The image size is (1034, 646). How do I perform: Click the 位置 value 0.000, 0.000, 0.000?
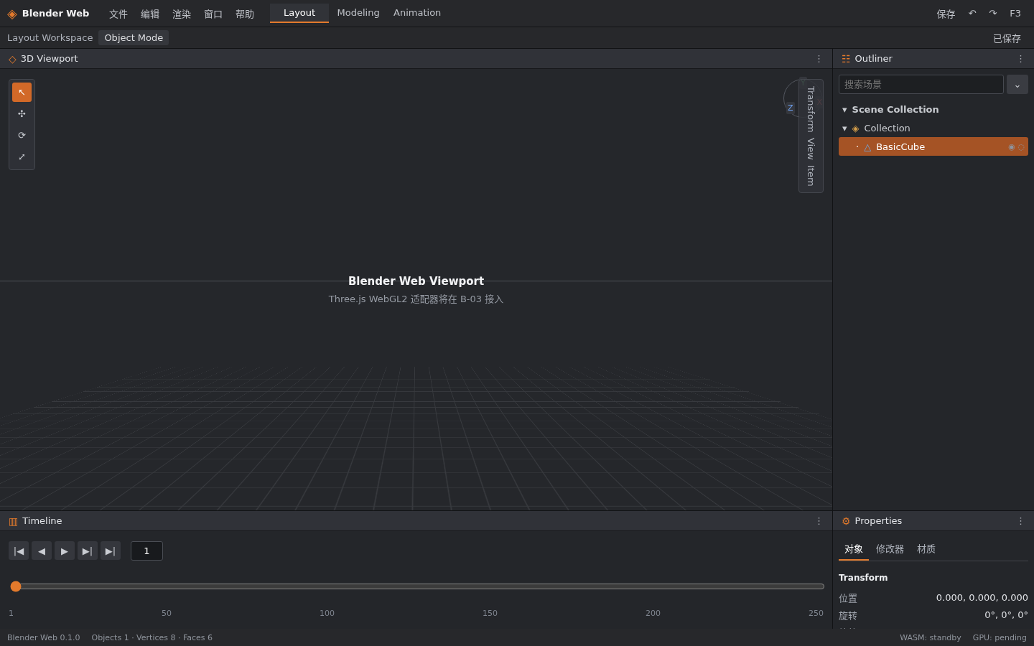[x=982, y=598]
